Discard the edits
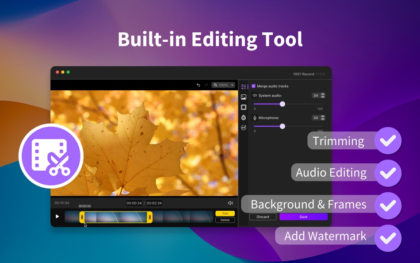This screenshot has width=420, height=263. [263, 217]
